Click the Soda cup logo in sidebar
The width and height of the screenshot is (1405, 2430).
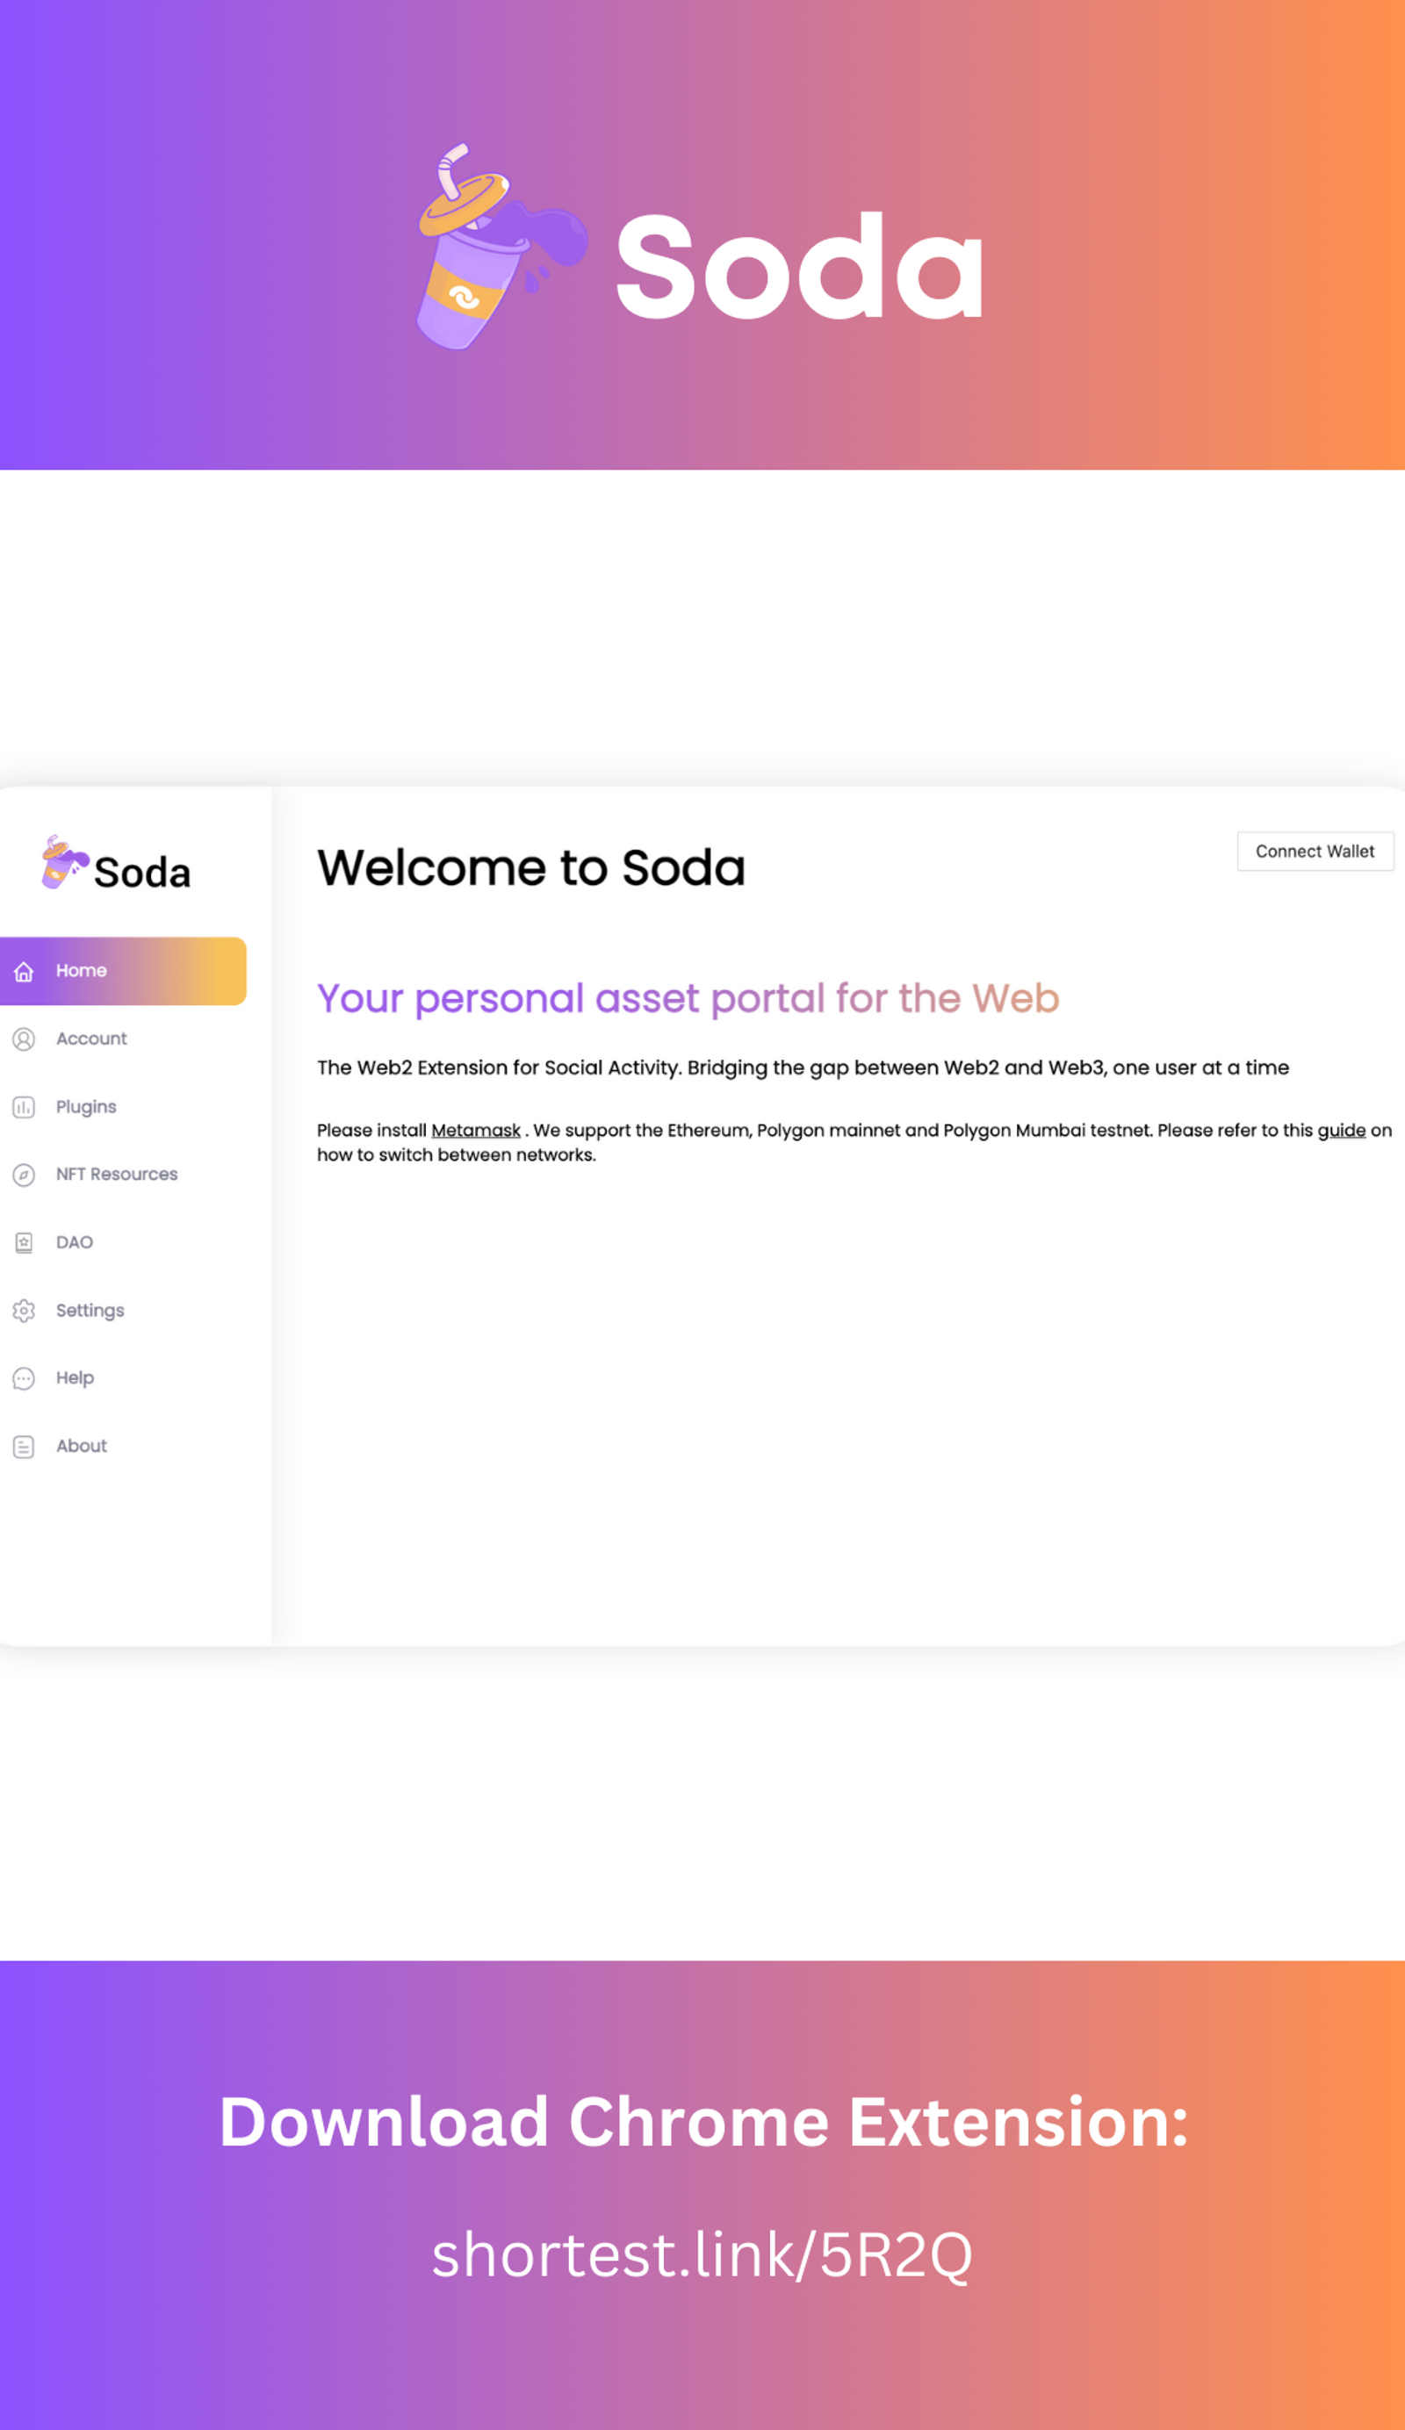65,862
